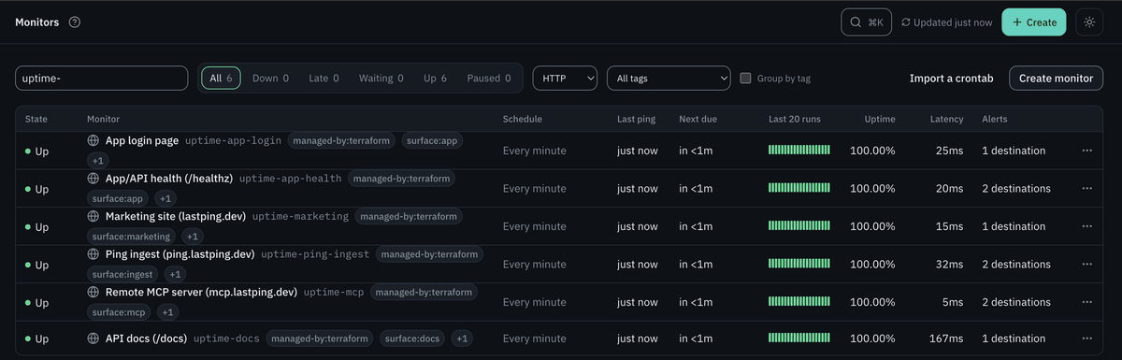The image size is (1122, 360).
Task: Click the 32ms latency value
Action: pyautogui.click(x=949, y=265)
